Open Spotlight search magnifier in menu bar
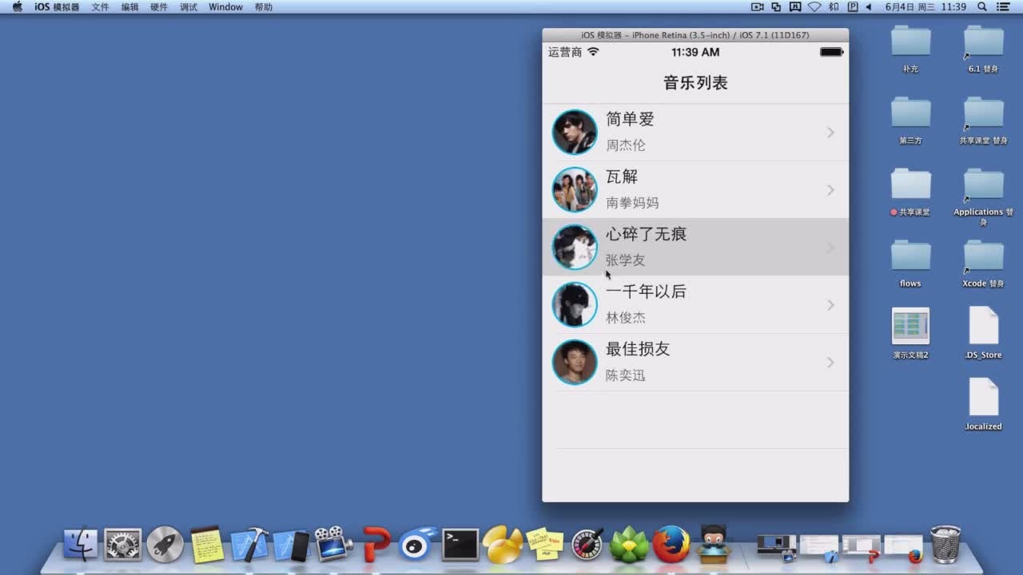 coord(981,7)
